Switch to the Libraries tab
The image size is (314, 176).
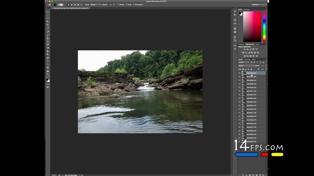click(241, 44)
